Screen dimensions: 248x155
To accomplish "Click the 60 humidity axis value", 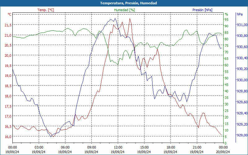I will click(227, 65).
